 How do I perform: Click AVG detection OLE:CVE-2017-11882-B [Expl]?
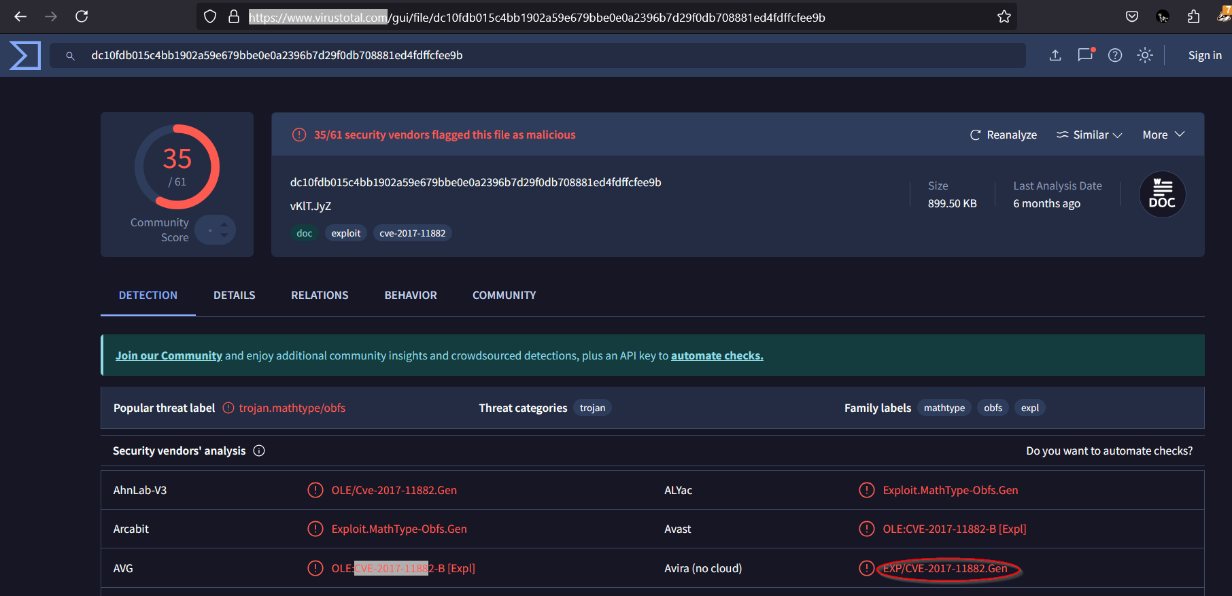tap(403, 568)
